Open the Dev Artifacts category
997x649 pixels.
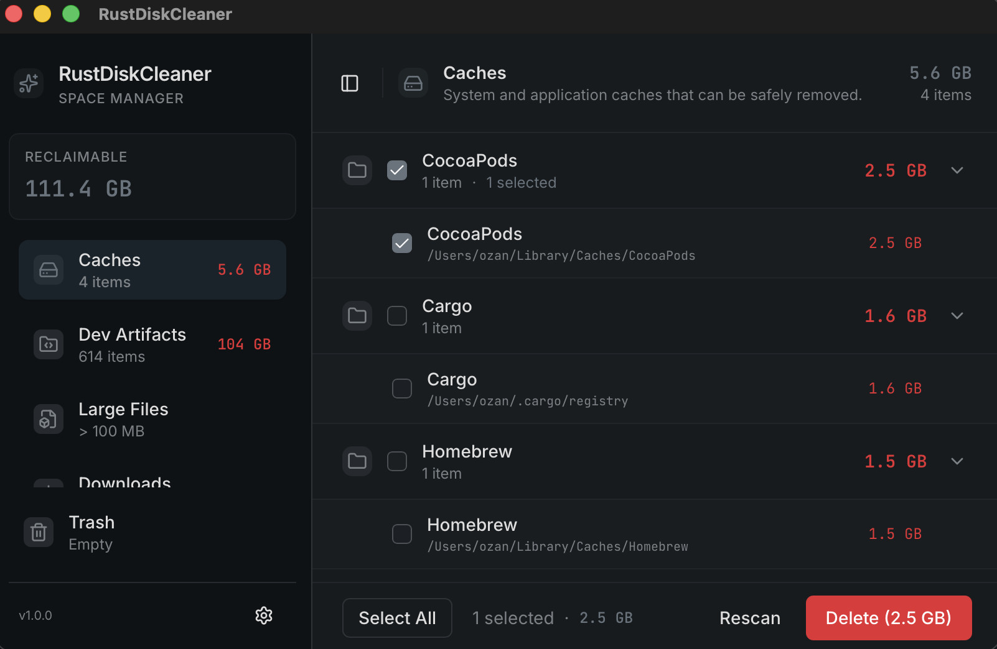[x=152, y=344]
